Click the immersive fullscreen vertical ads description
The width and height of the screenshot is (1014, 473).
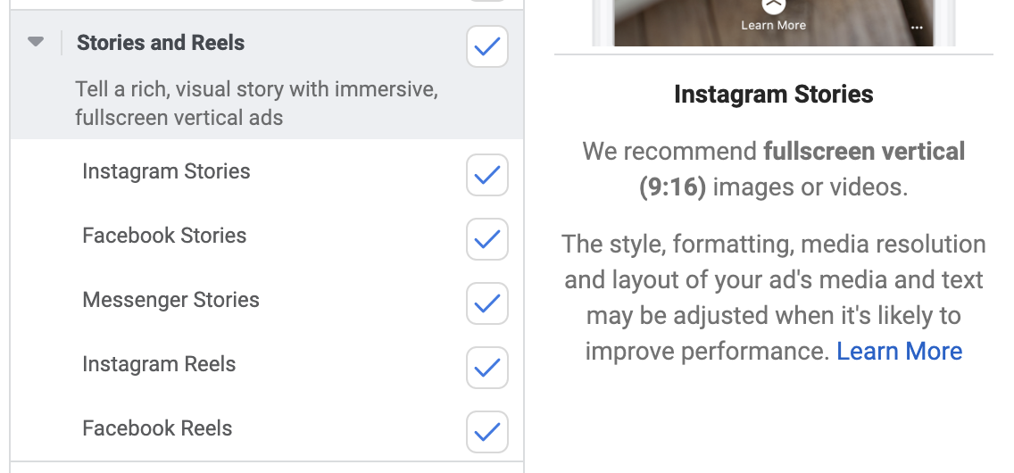256,104
